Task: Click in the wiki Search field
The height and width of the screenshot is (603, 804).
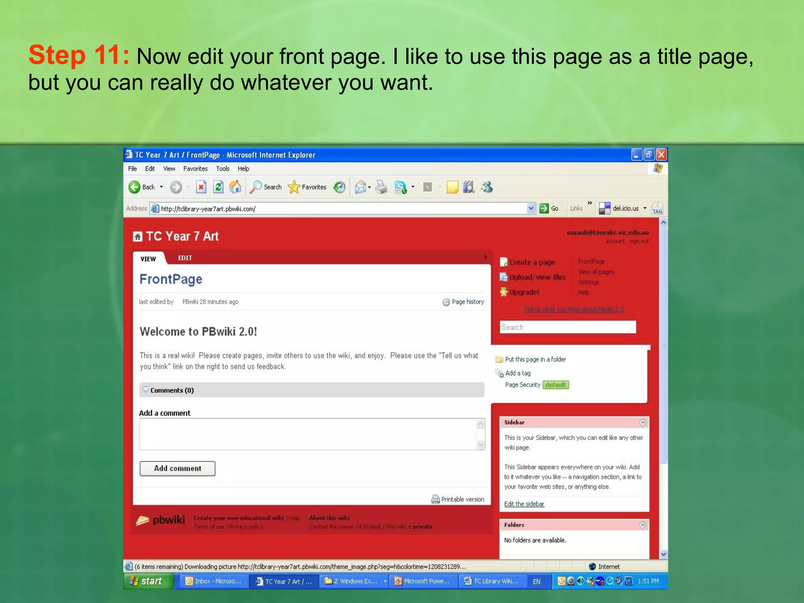Action: pos(568,327)
